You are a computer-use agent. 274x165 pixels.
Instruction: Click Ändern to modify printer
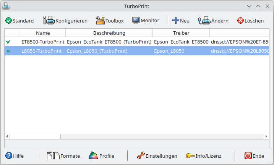click(x=213, y=21)
